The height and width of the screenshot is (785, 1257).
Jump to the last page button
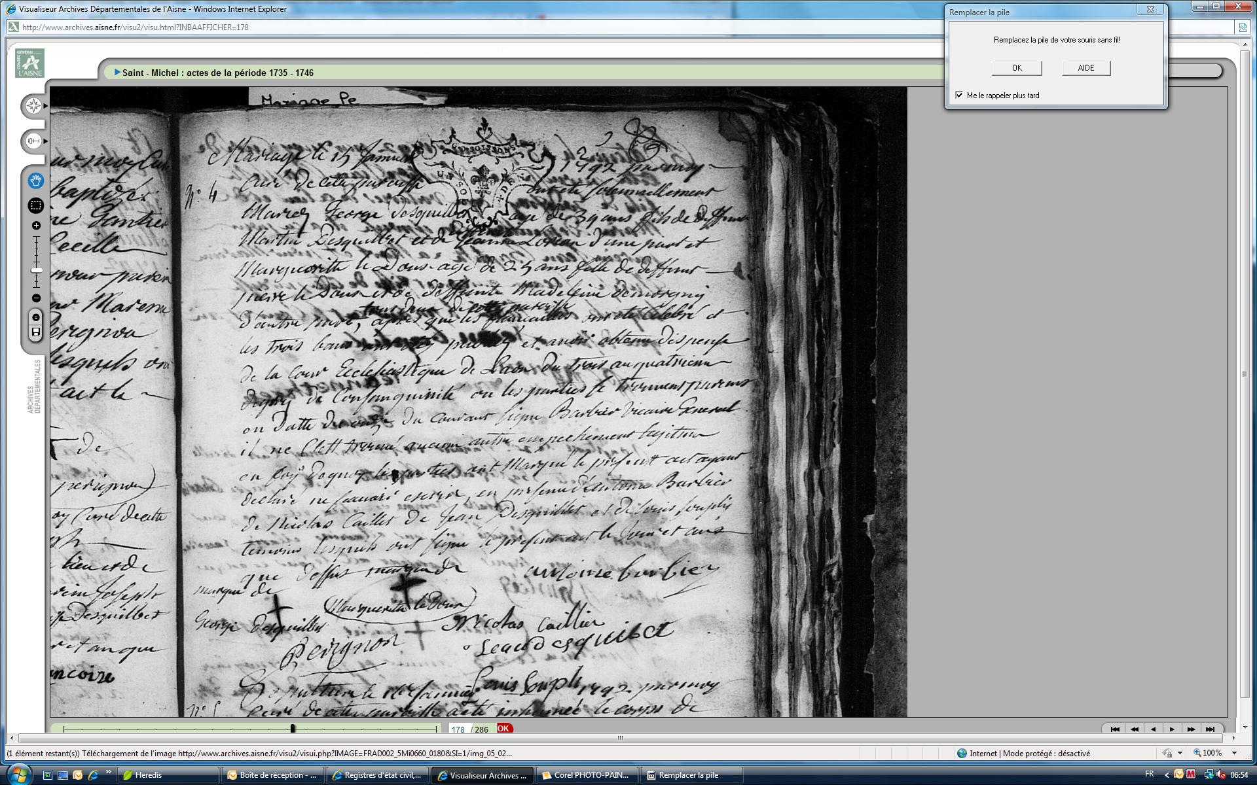coord(1210,729)
